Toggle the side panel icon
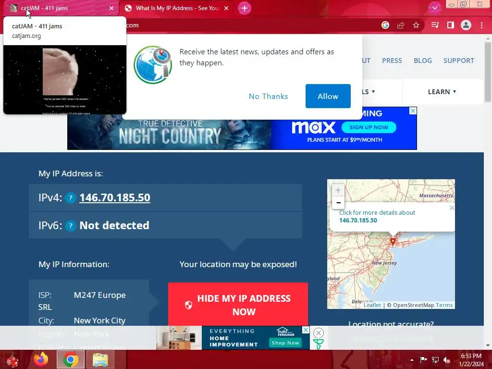 [451, 25]
